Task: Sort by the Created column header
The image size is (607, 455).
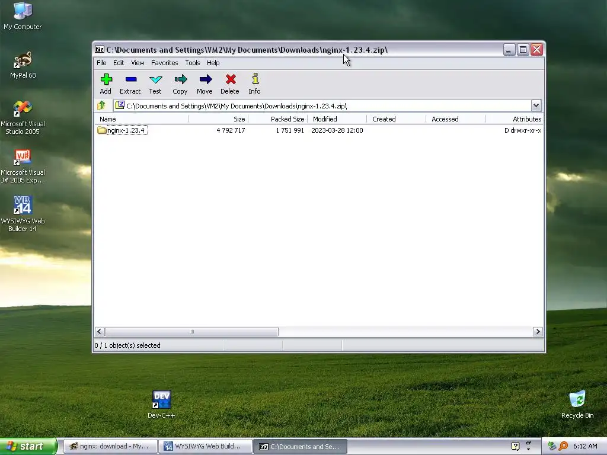Action: pyautogui.click(x=396, y=119)
